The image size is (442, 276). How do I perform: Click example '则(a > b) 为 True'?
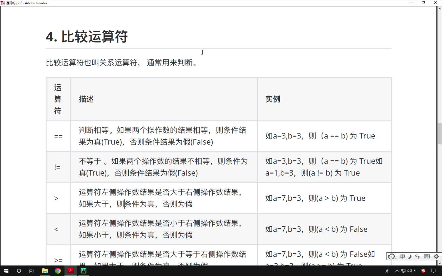point(337,198)
